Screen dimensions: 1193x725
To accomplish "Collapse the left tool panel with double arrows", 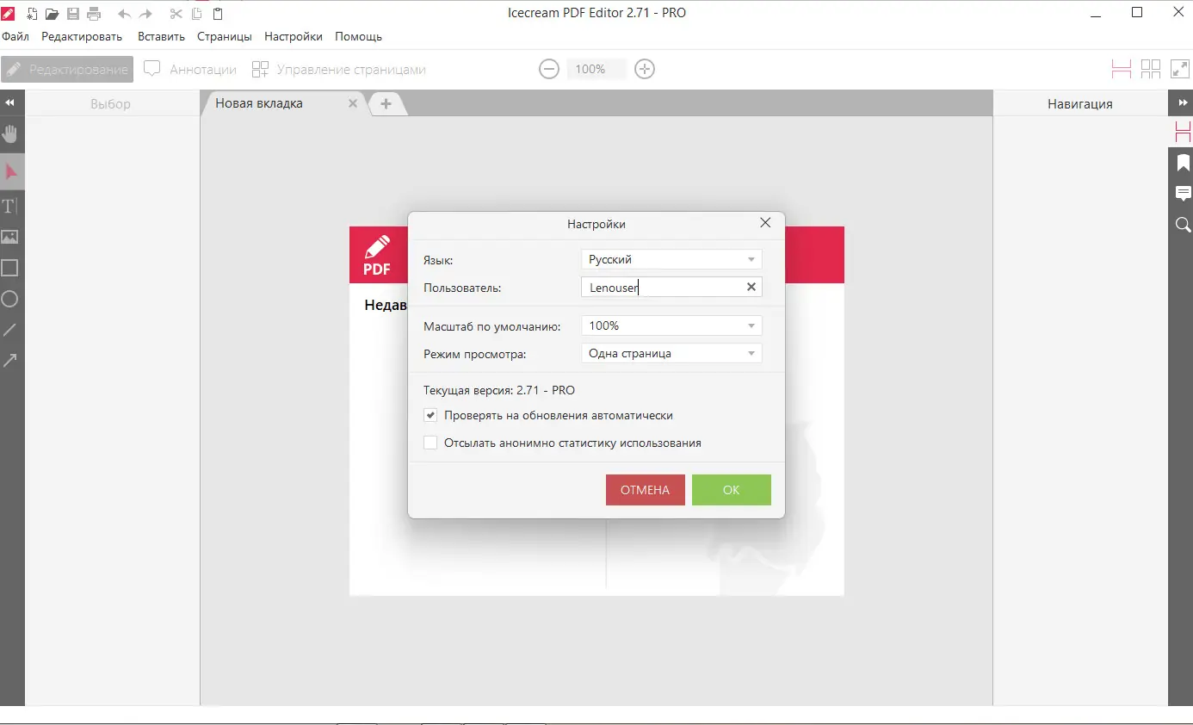I will [10, 103].
